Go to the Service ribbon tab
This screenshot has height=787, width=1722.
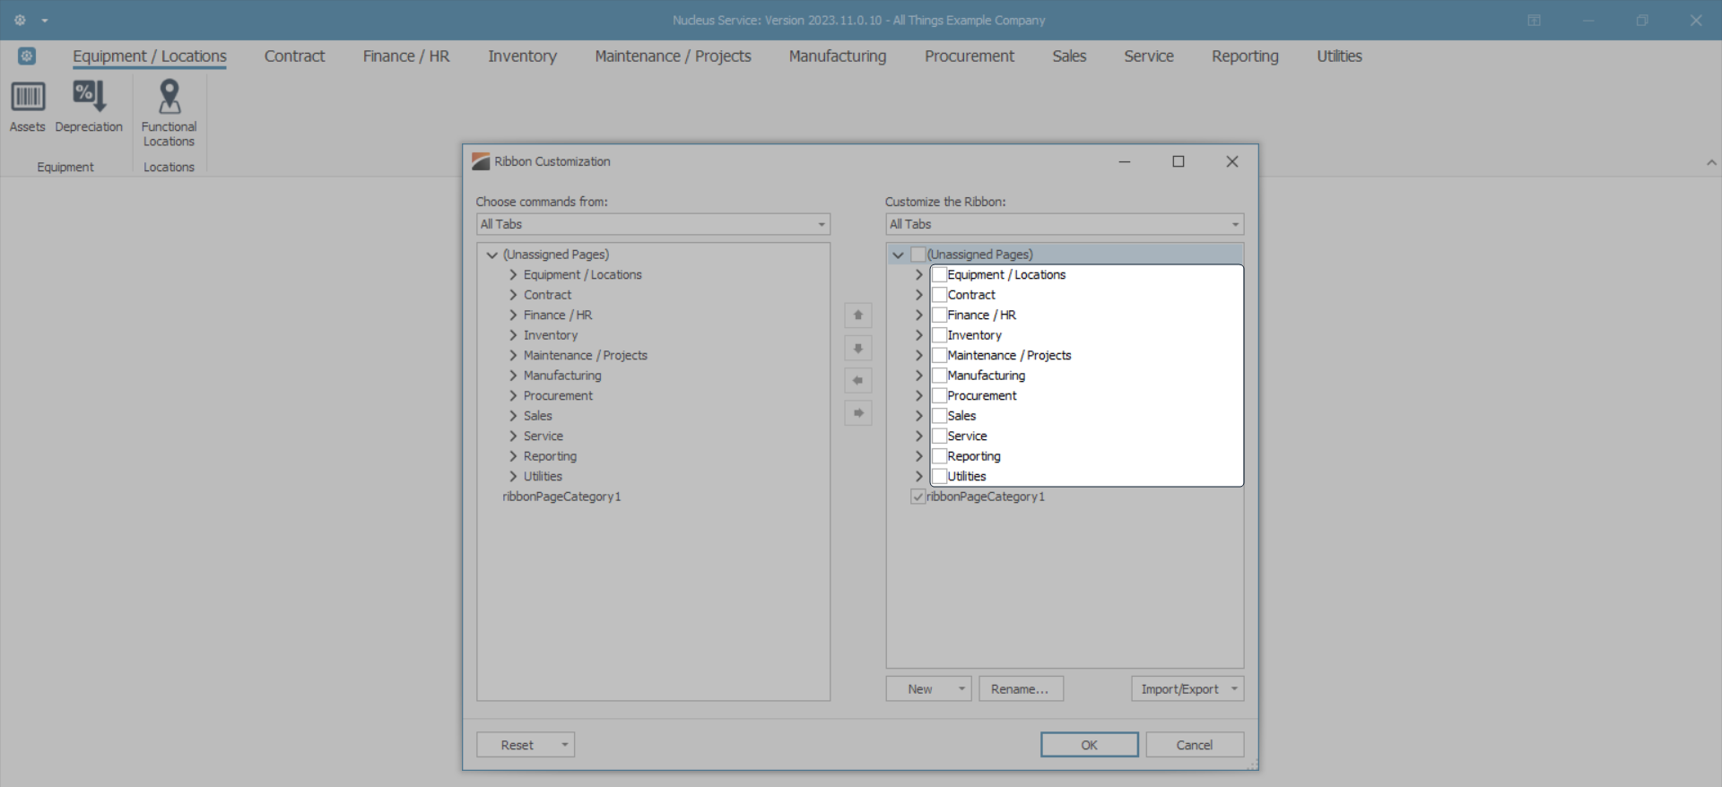pos(1149,56)
